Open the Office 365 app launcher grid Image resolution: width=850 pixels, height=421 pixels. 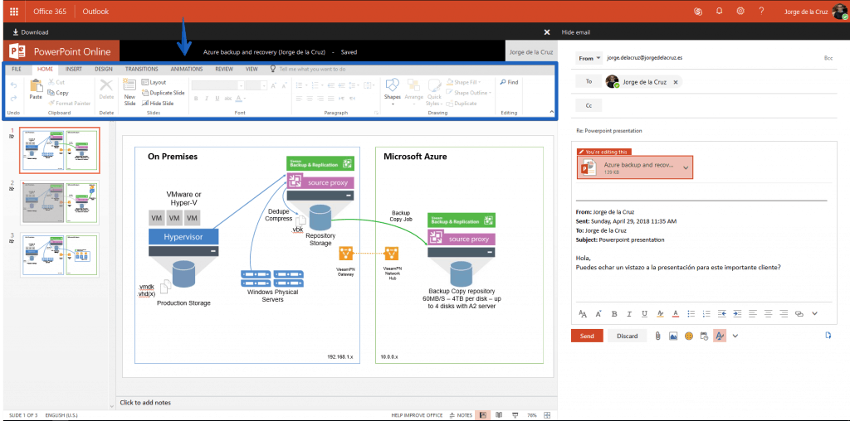click(14, 12)
